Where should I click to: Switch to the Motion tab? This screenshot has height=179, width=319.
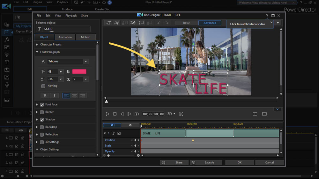pyautogui.click(x=85, y=37)
